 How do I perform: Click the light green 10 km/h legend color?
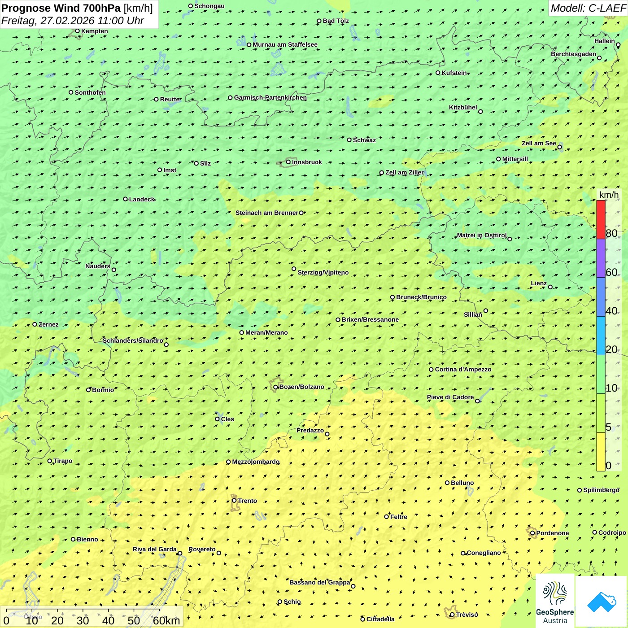coord(601,375)
